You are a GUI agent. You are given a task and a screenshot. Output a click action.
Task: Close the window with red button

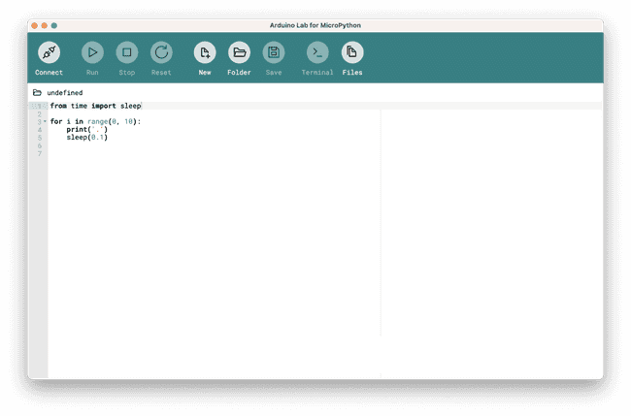point(34,25)
